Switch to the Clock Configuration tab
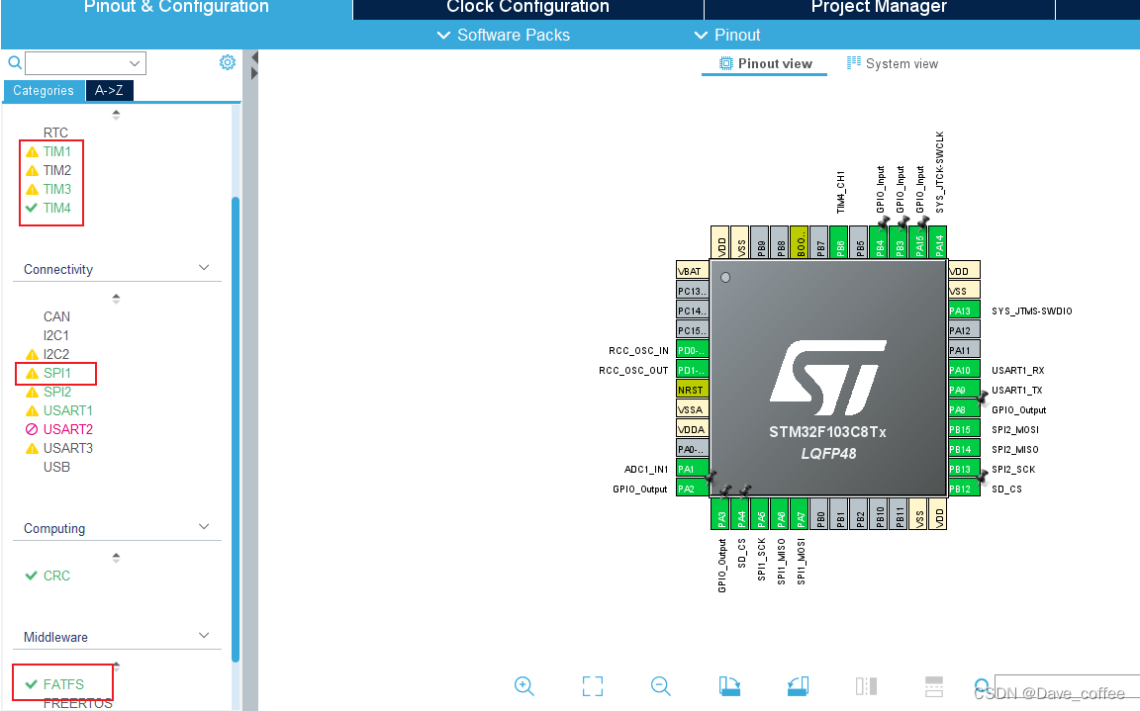This screenshot has height=711, width=1140. coord(527,9)
